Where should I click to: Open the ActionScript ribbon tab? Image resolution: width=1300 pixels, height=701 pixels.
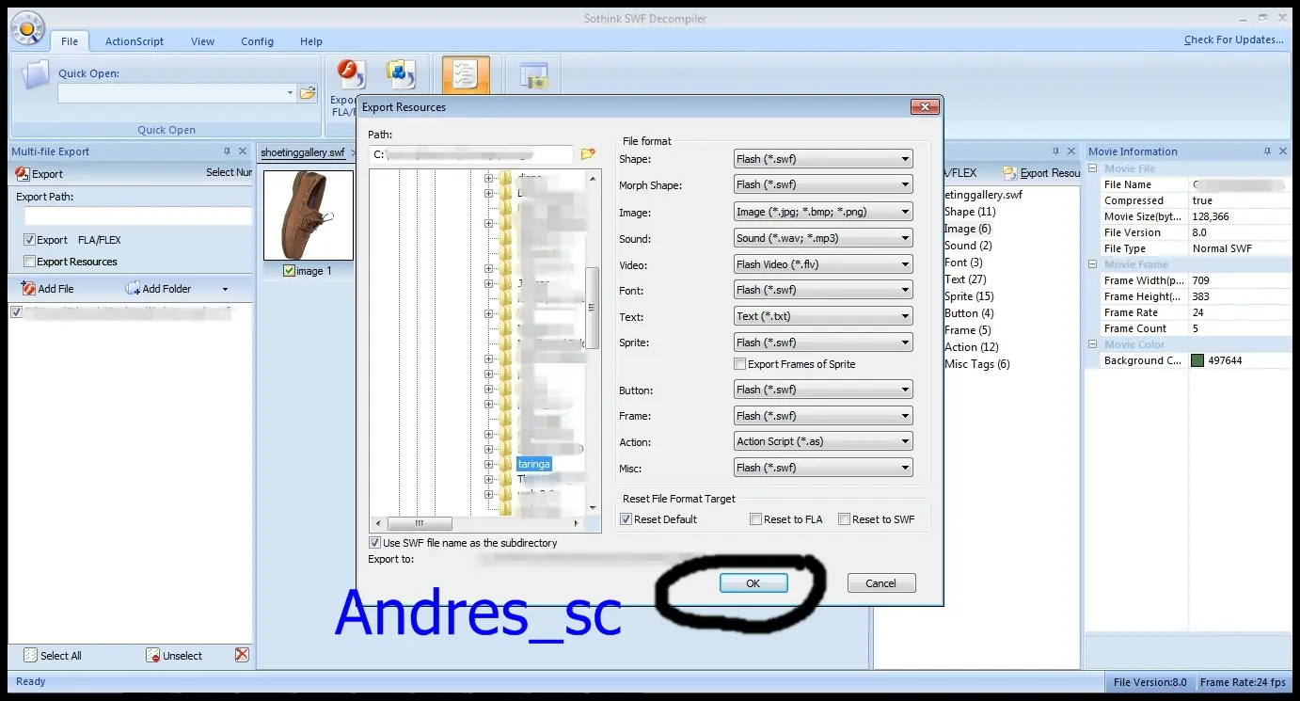point(135,41)
